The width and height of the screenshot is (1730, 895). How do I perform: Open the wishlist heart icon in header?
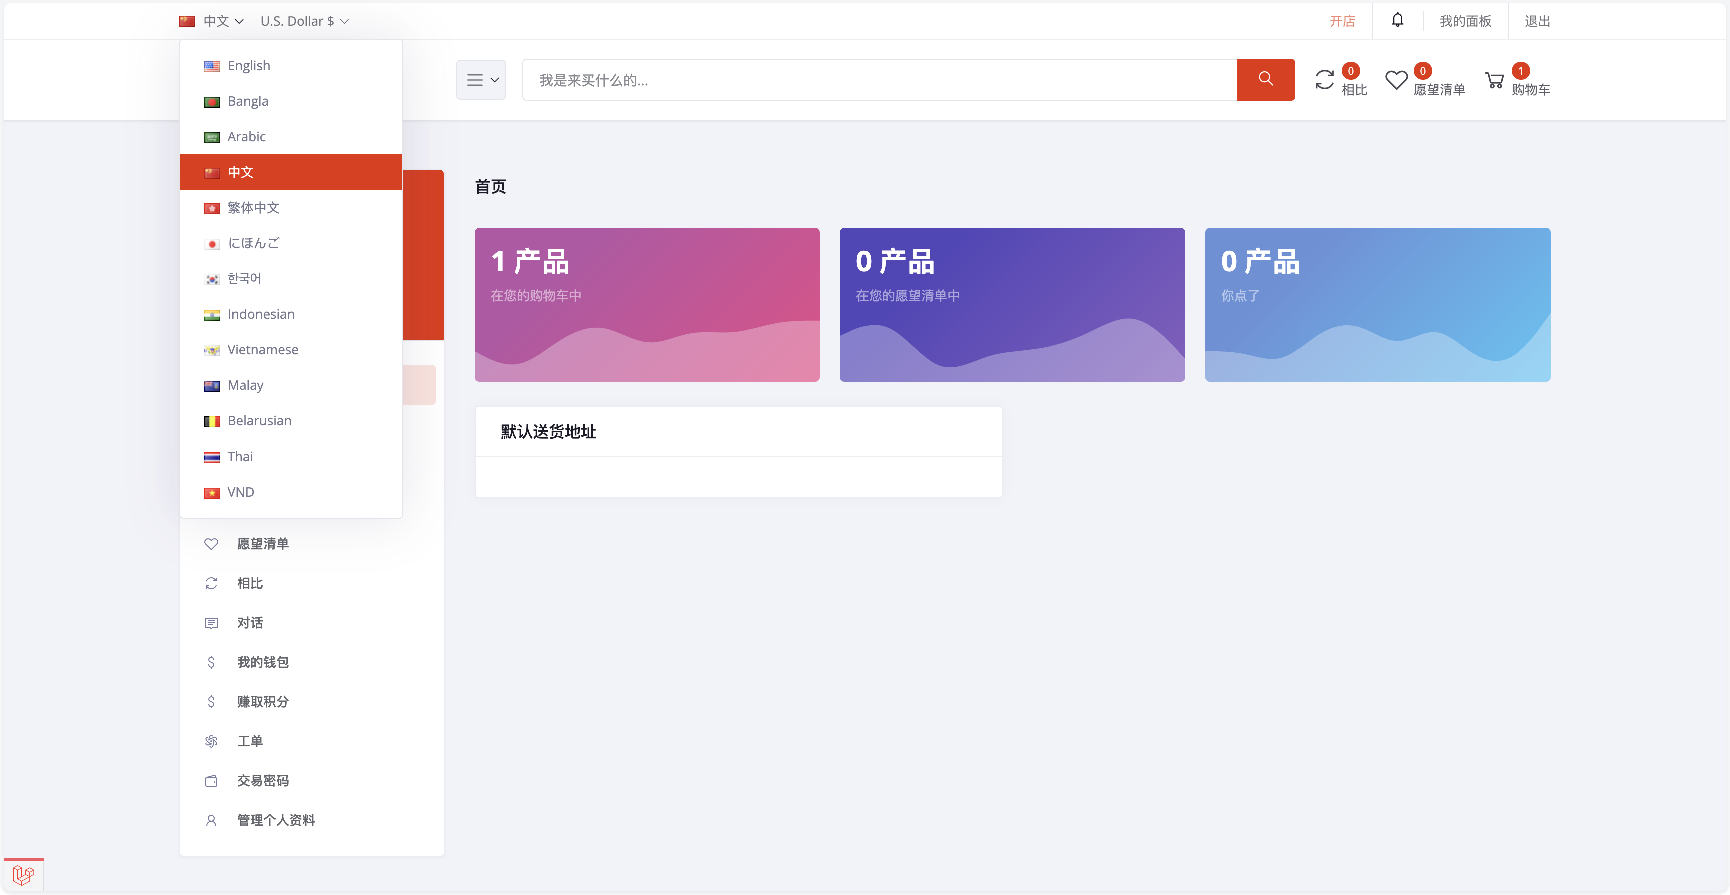tap(1396, 79)
